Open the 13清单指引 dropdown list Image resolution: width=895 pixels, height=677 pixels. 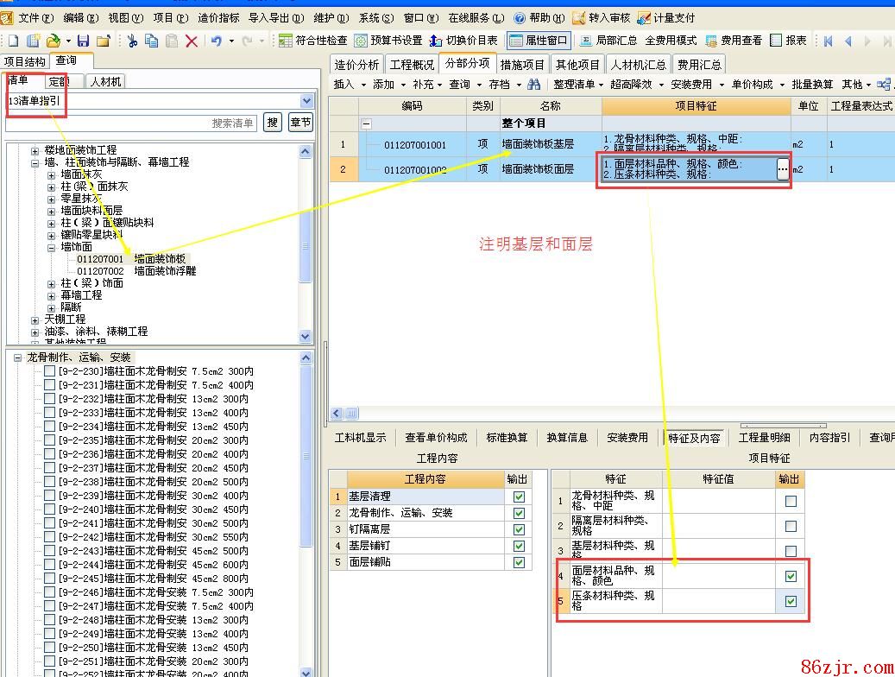click(x=306, y=102)
